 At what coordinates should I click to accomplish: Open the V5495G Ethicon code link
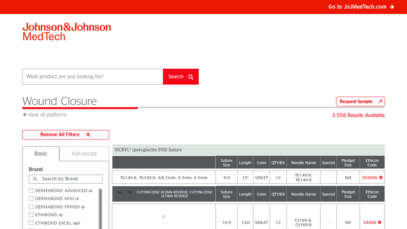tap(370, 178)
